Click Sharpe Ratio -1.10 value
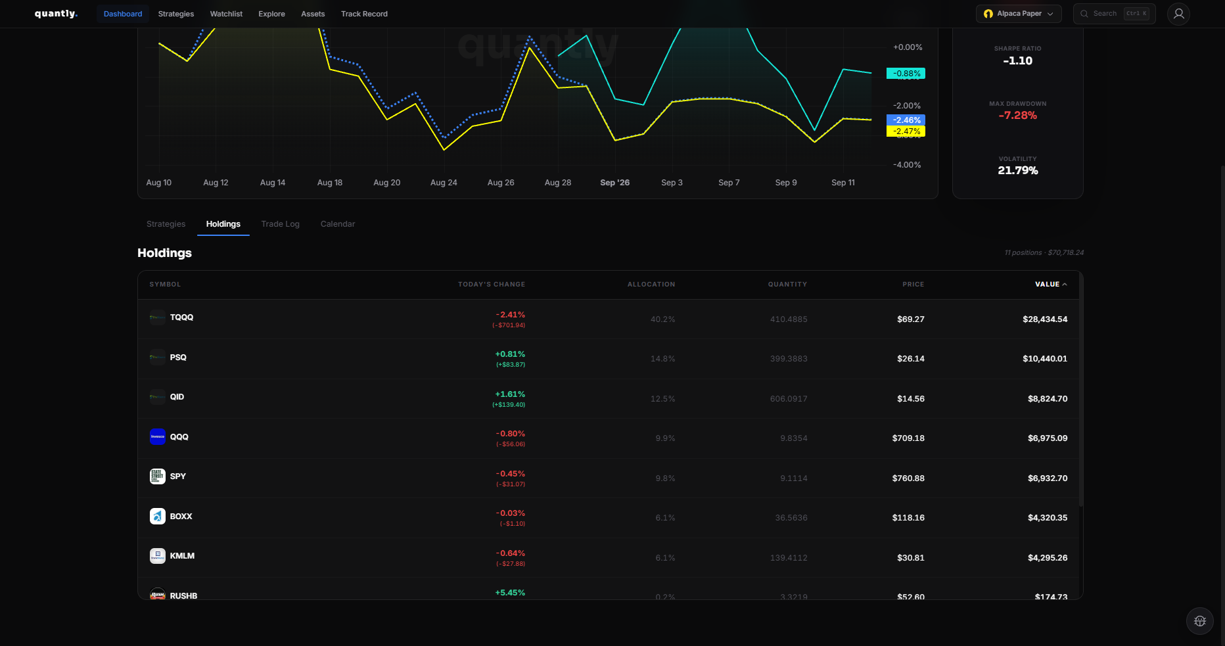The height and width of the screenshot is (646, 1225). [1018, 61]
